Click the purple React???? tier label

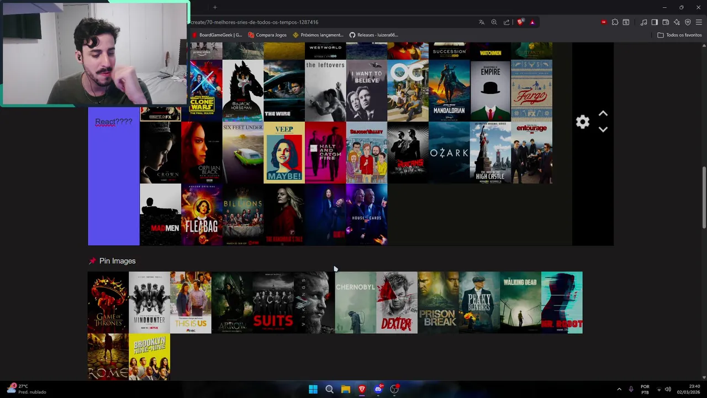click(x=114, y=176)
